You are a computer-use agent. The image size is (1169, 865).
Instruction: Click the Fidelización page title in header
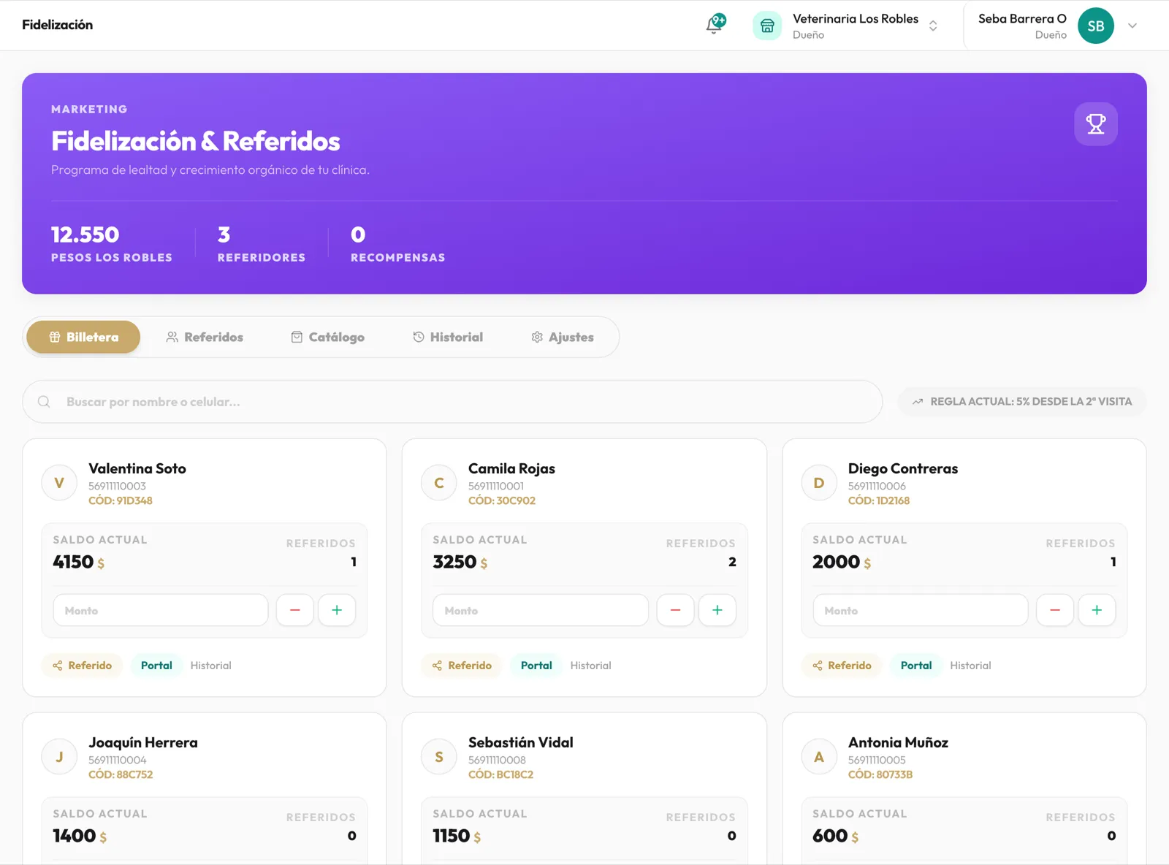58,25
